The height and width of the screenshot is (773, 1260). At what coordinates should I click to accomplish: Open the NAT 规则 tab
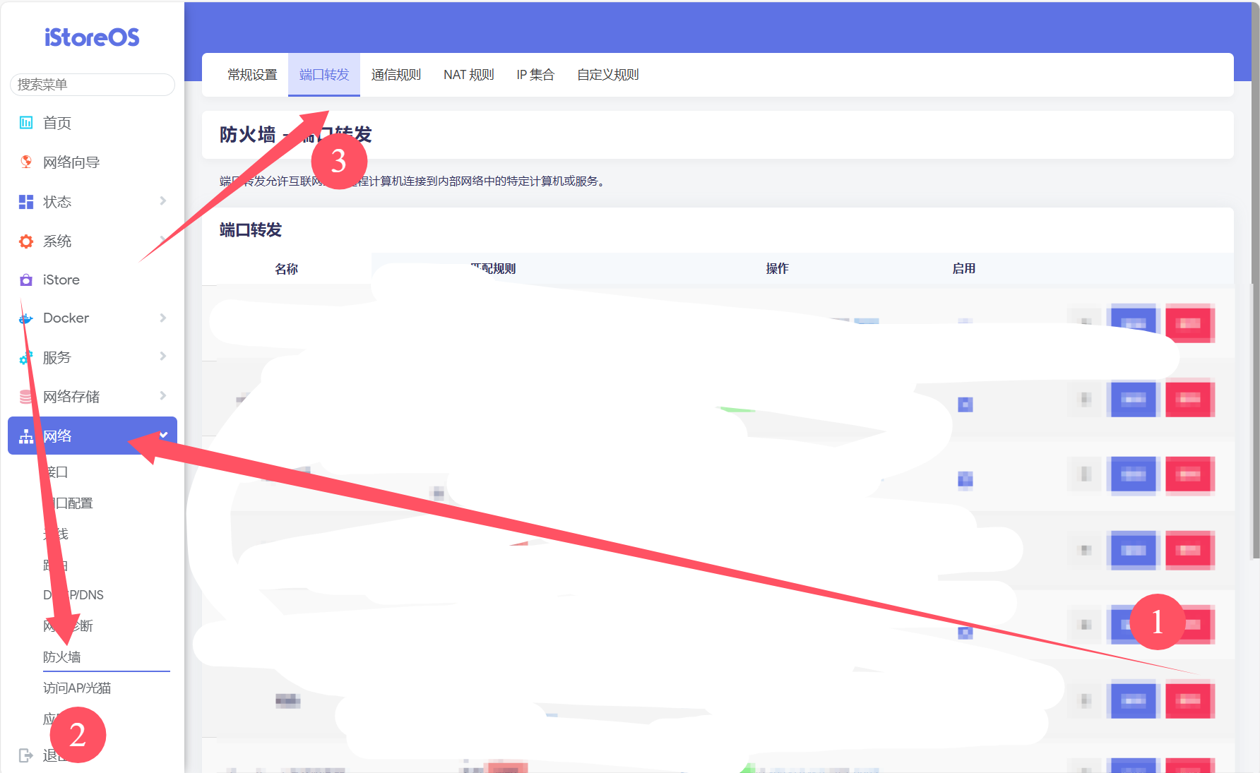(x=468, y=75)
